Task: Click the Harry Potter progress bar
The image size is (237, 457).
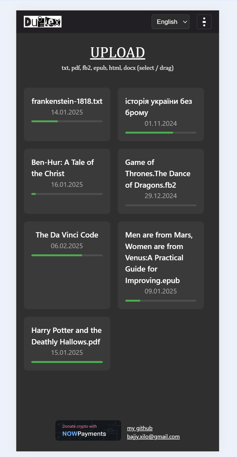Action: click(x=67, y=362)
